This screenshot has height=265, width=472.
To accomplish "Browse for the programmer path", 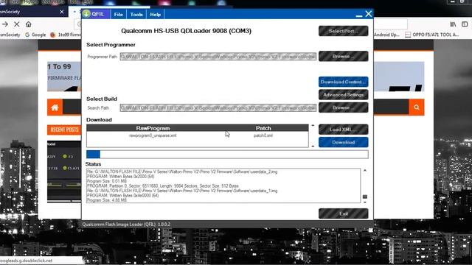I will tap(343, 56).
